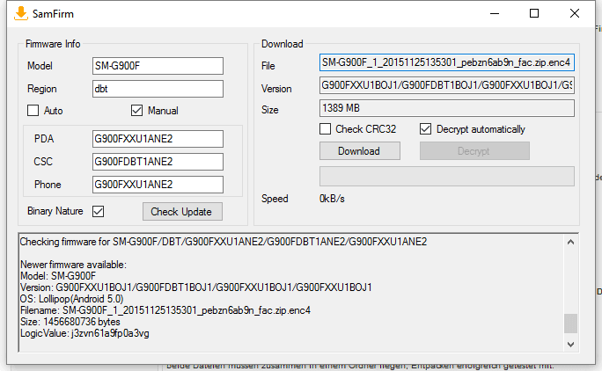The image size is (602, 371).
Task: Click the 'OS: Lollipop(Android 5.0)' line
Action: click(72, 299)
